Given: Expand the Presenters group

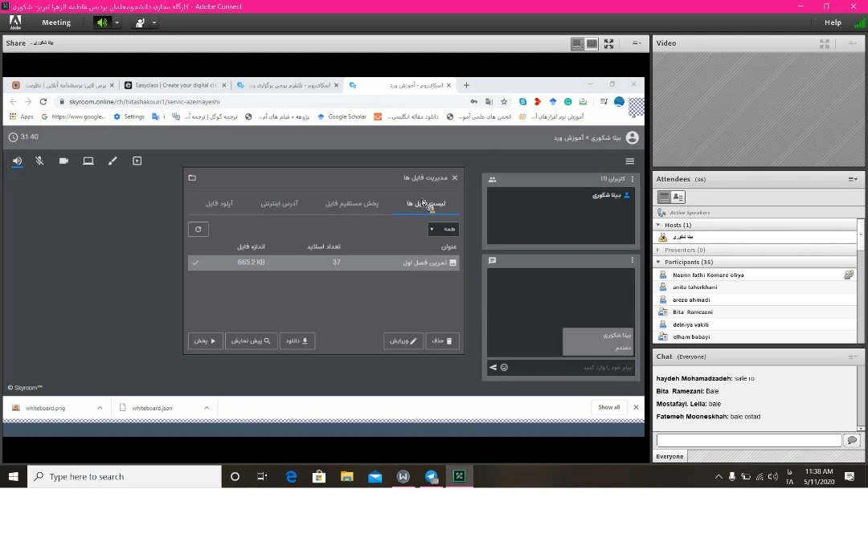Looking at the screenshot, I should click(x=659, y=250).
